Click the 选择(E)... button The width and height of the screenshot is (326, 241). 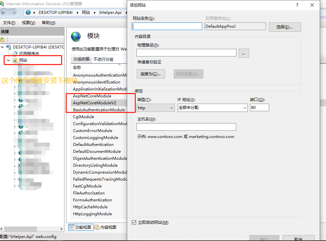pyautogui.click(x=285, y=27)
